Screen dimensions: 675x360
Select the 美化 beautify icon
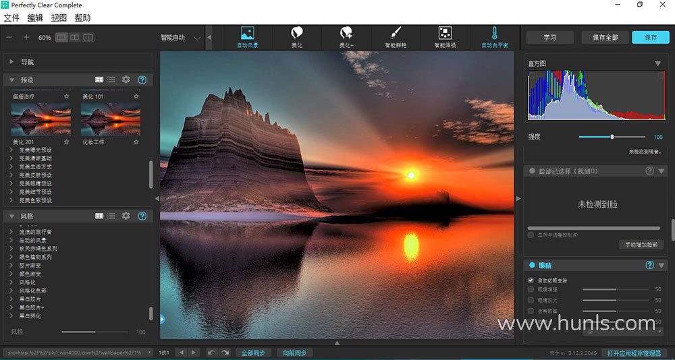click(296, 33)
